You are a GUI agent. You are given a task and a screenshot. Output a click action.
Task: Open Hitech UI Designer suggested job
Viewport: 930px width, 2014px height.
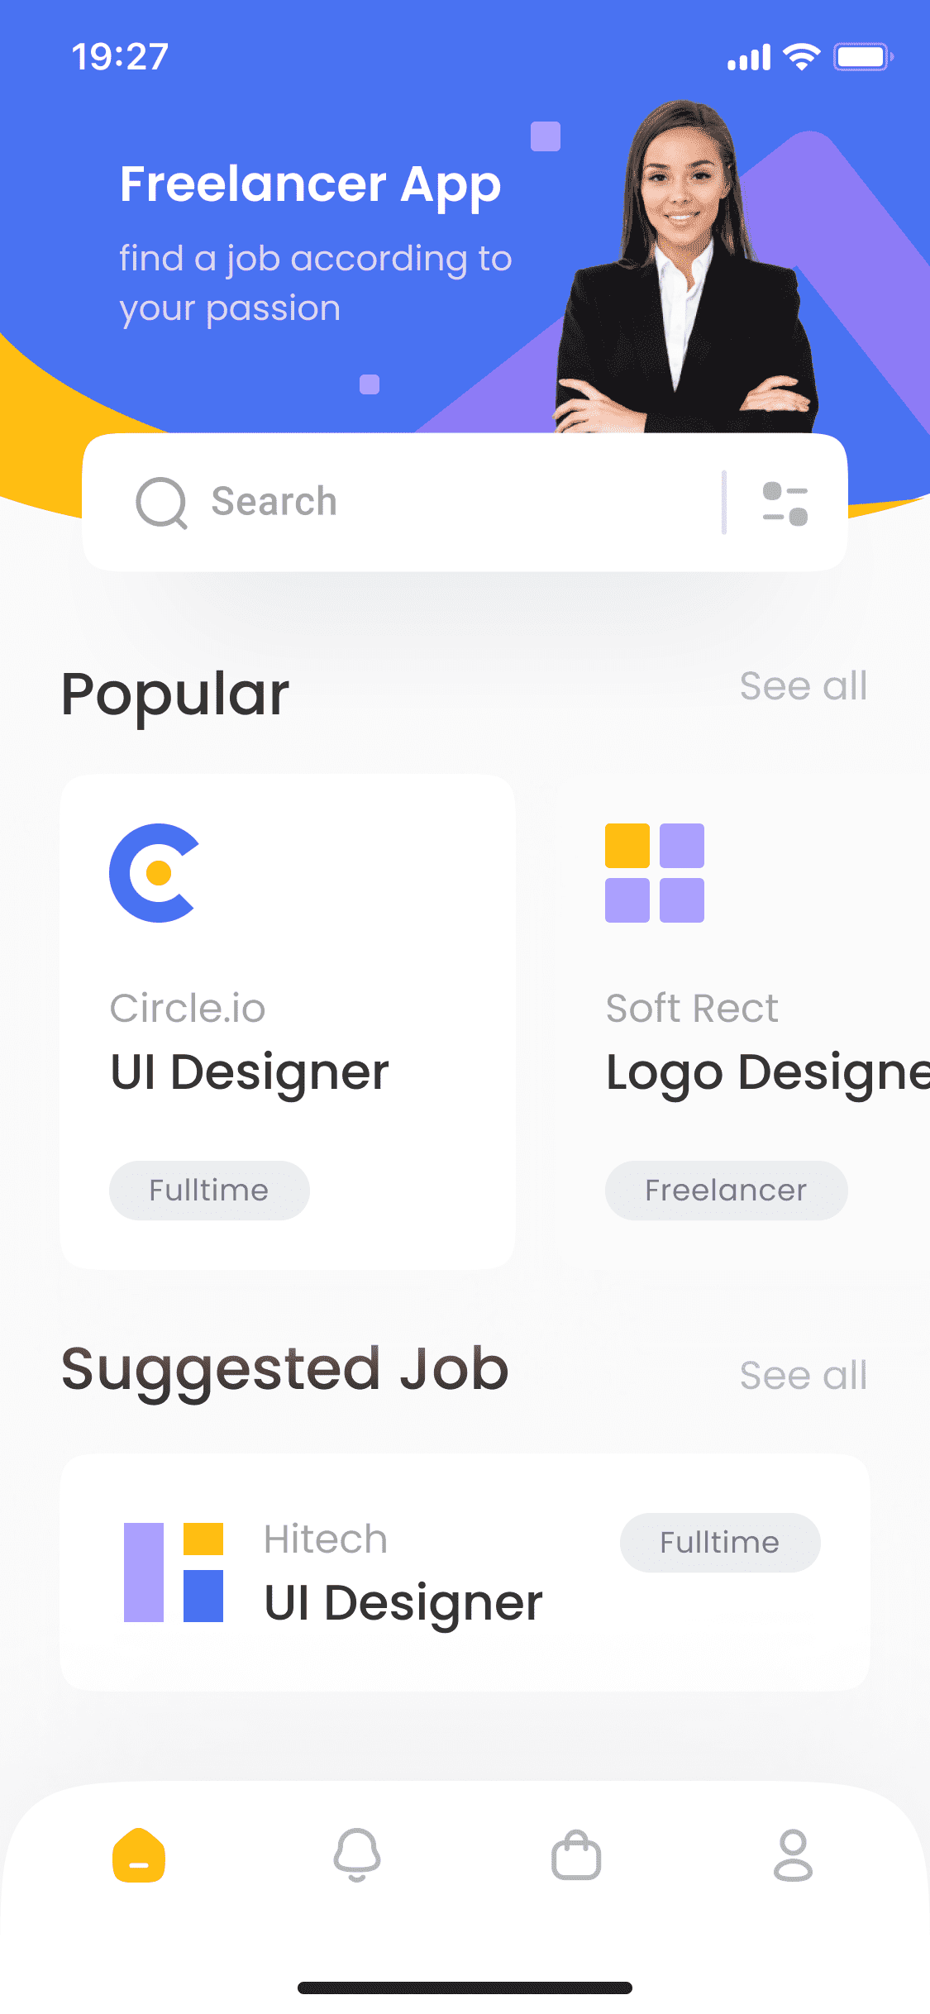click(465, 1573)
